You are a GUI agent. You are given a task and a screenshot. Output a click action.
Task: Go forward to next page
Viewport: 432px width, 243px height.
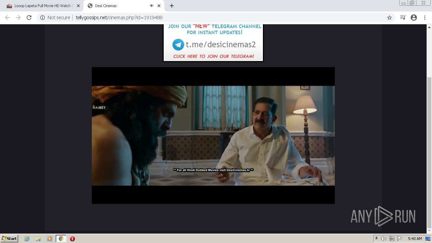click(18, 18)
